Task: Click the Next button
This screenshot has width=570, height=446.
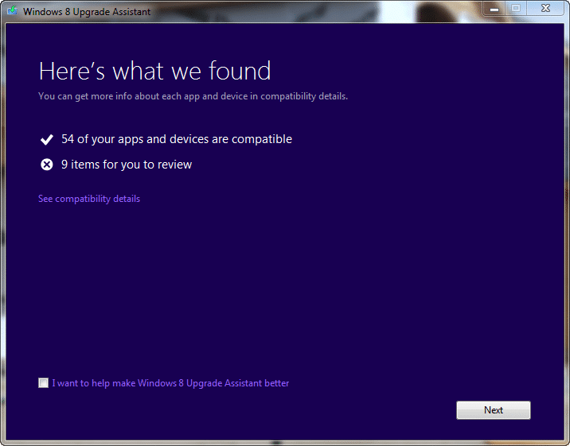Action: (x=494, y=410)
